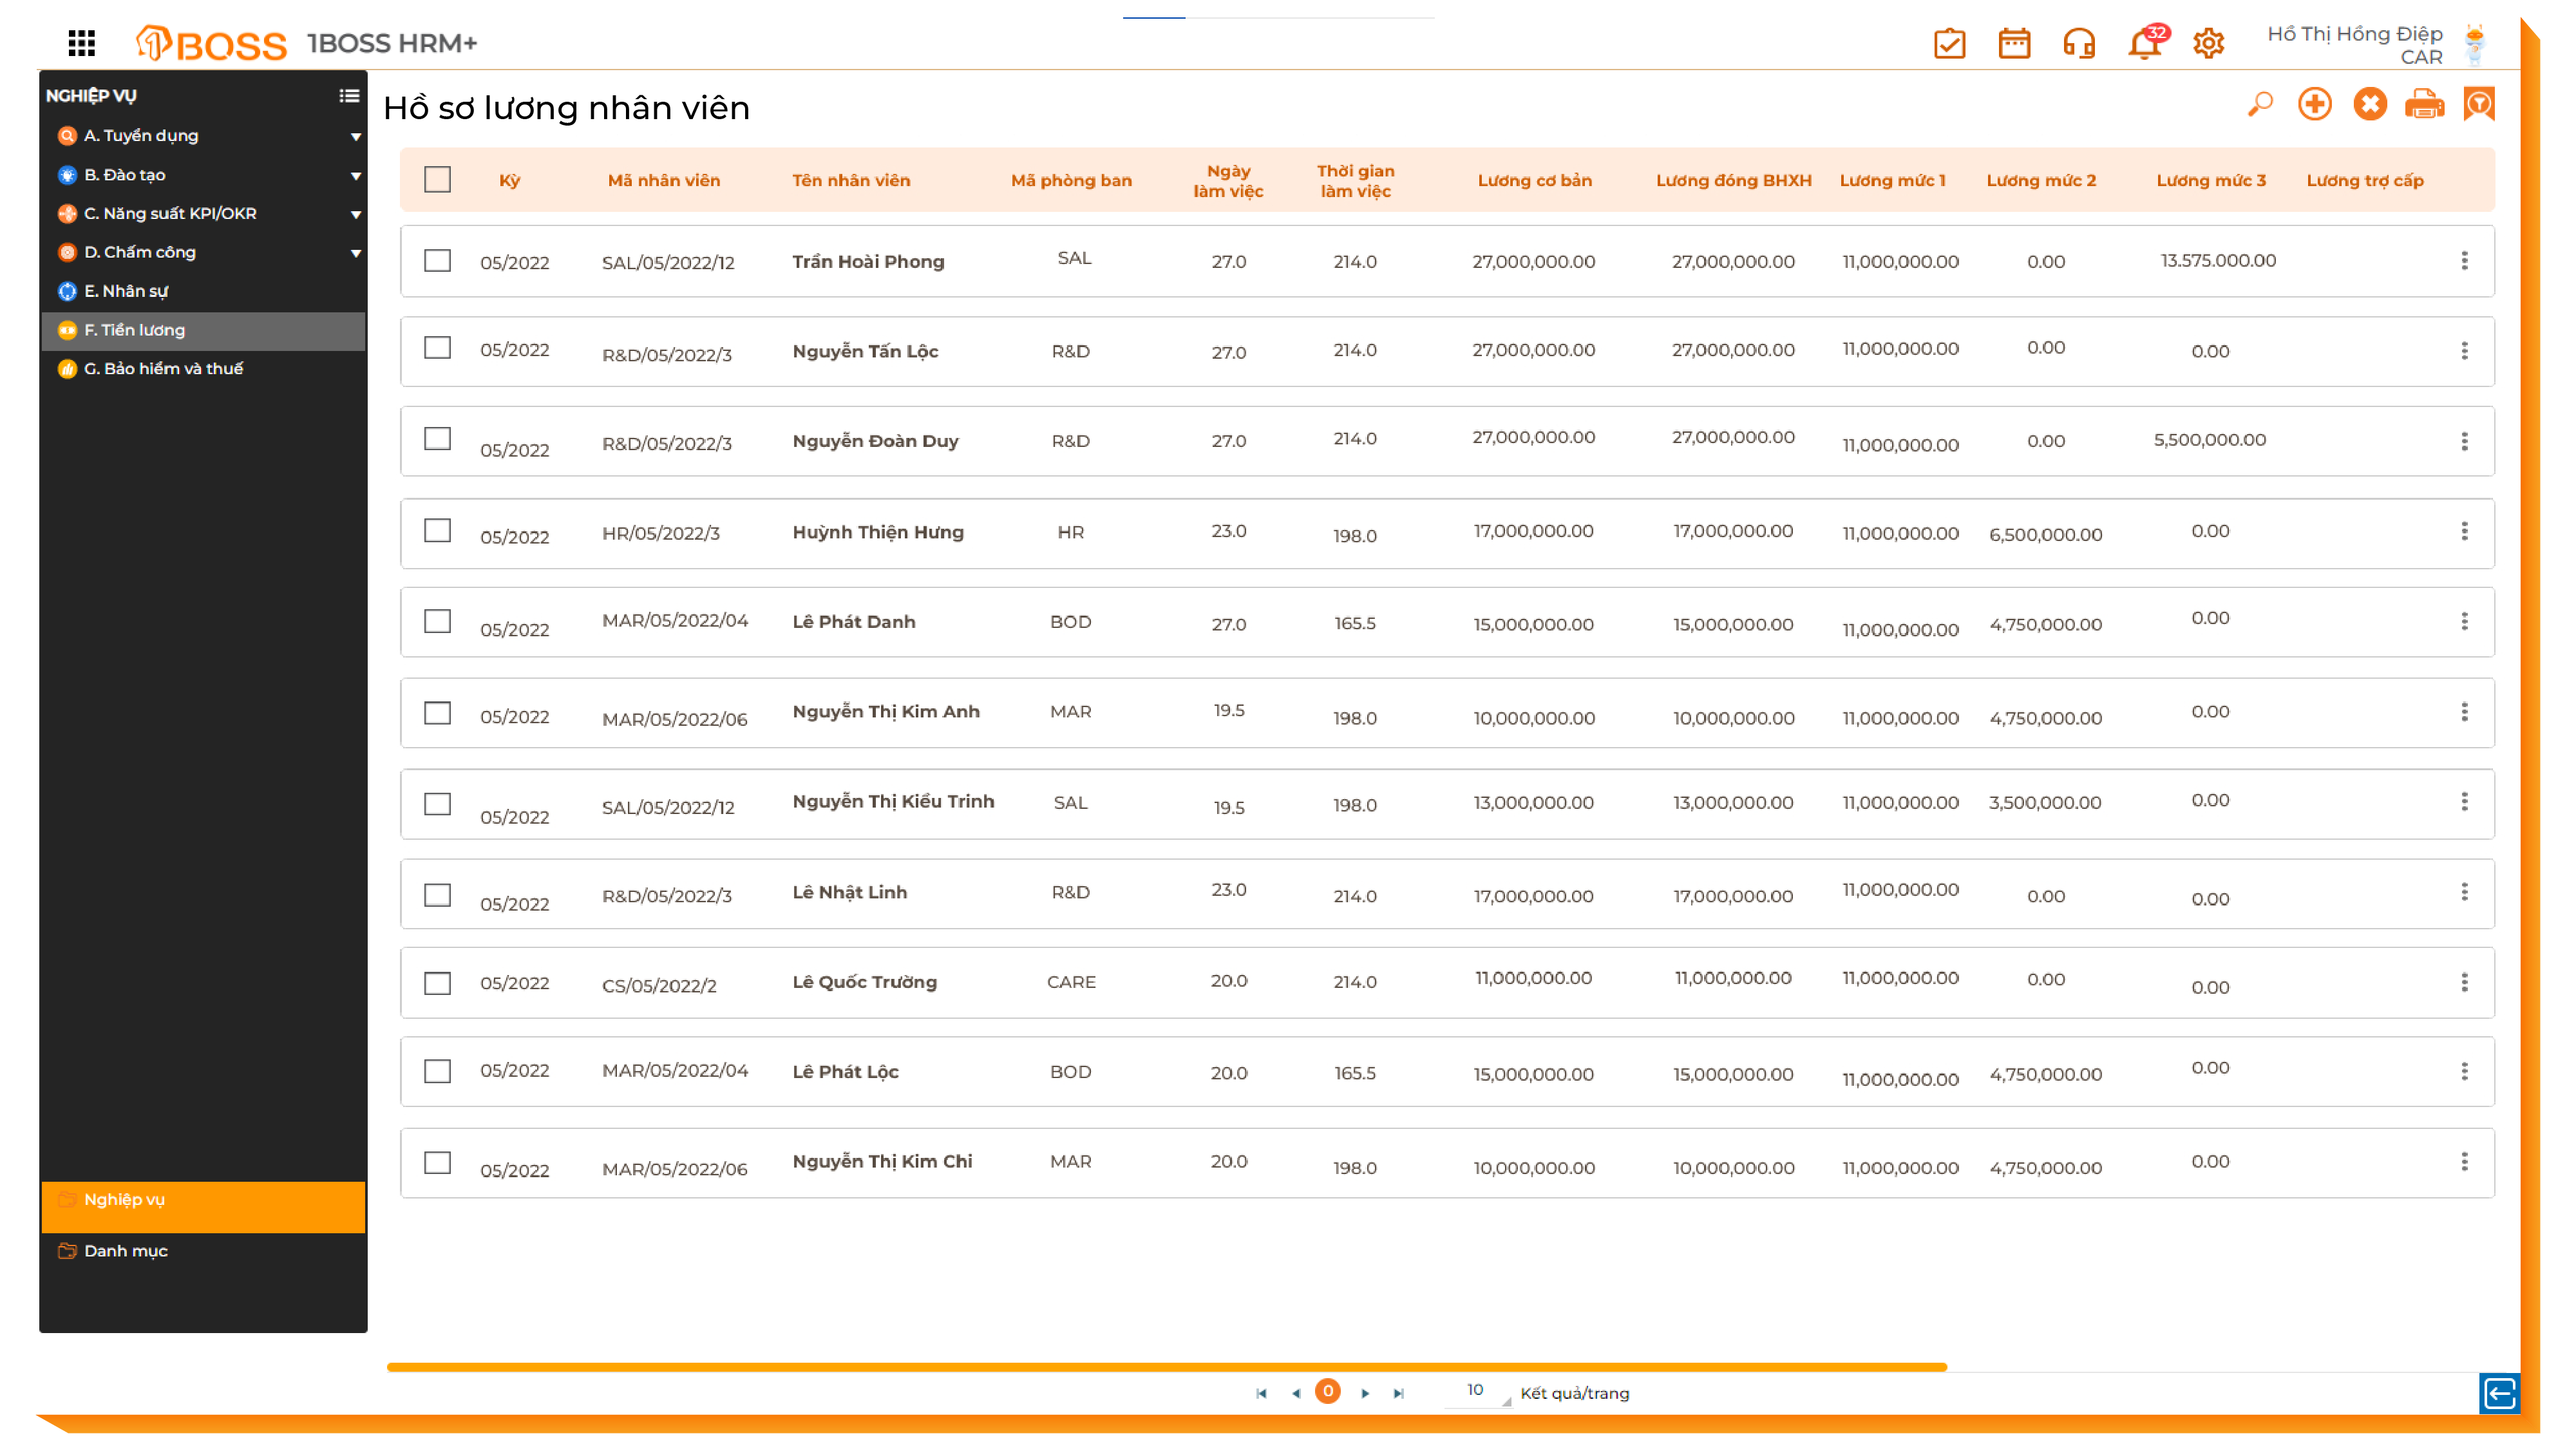Open the app grid launcher icon

pyautogui.click(x=81, y=43)
